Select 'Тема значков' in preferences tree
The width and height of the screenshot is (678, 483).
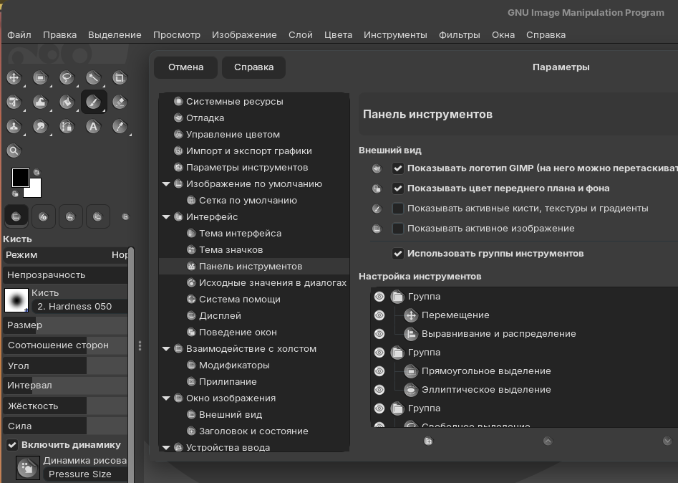click(231, 249)
